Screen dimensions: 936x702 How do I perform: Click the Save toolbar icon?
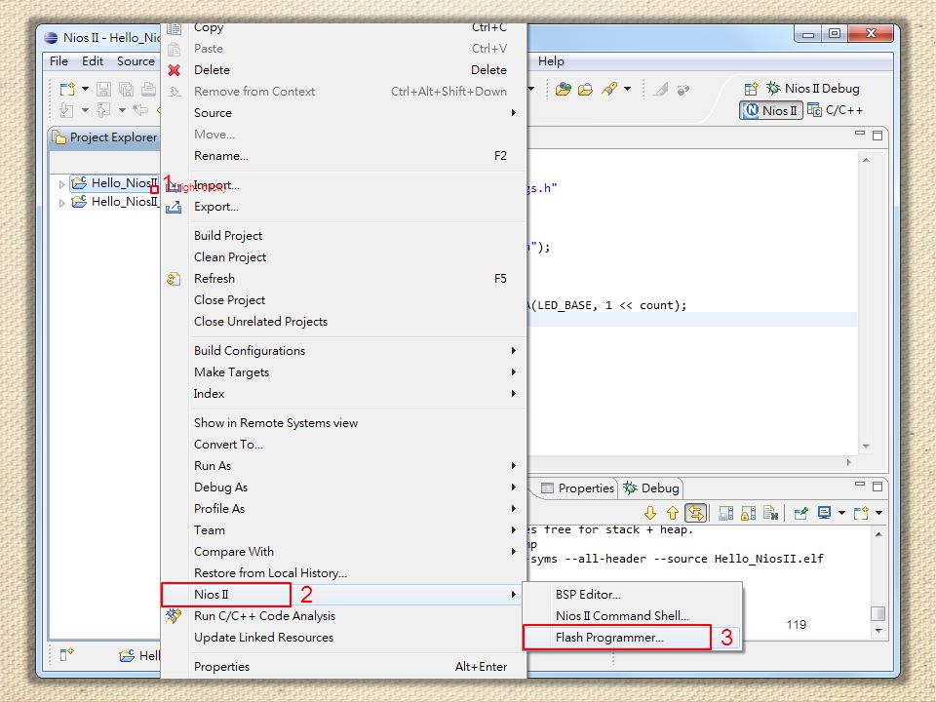104,89
